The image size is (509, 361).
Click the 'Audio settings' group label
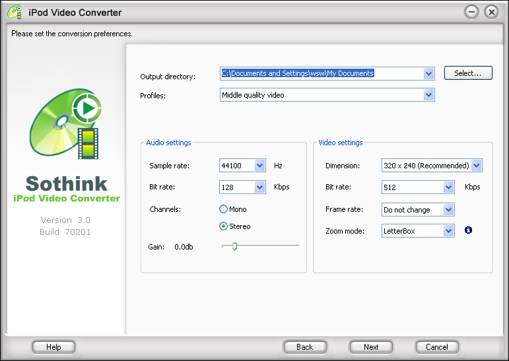click(x=168, y=143)
